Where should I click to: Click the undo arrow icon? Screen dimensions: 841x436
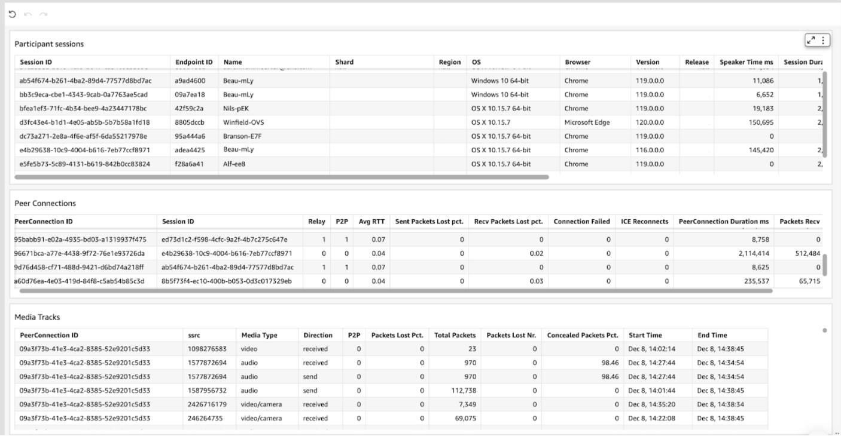tap(28, 13)
